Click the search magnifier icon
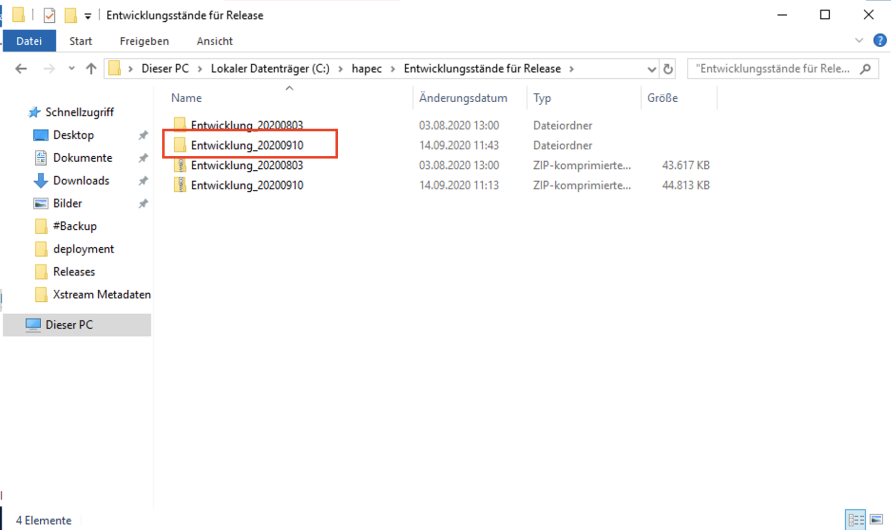The image size is (891, 530). point(865,68)
